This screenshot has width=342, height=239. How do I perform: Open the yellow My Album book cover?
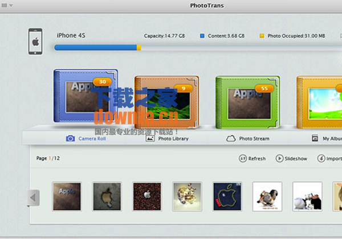[319, 102]
